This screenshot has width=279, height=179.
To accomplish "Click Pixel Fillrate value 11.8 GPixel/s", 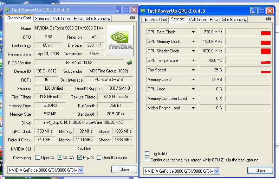I will (x=50, y=97).
